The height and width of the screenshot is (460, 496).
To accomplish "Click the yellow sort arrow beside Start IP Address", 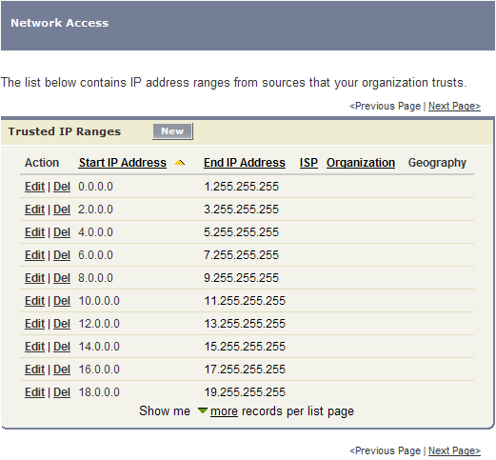I will tap(179, 163).
